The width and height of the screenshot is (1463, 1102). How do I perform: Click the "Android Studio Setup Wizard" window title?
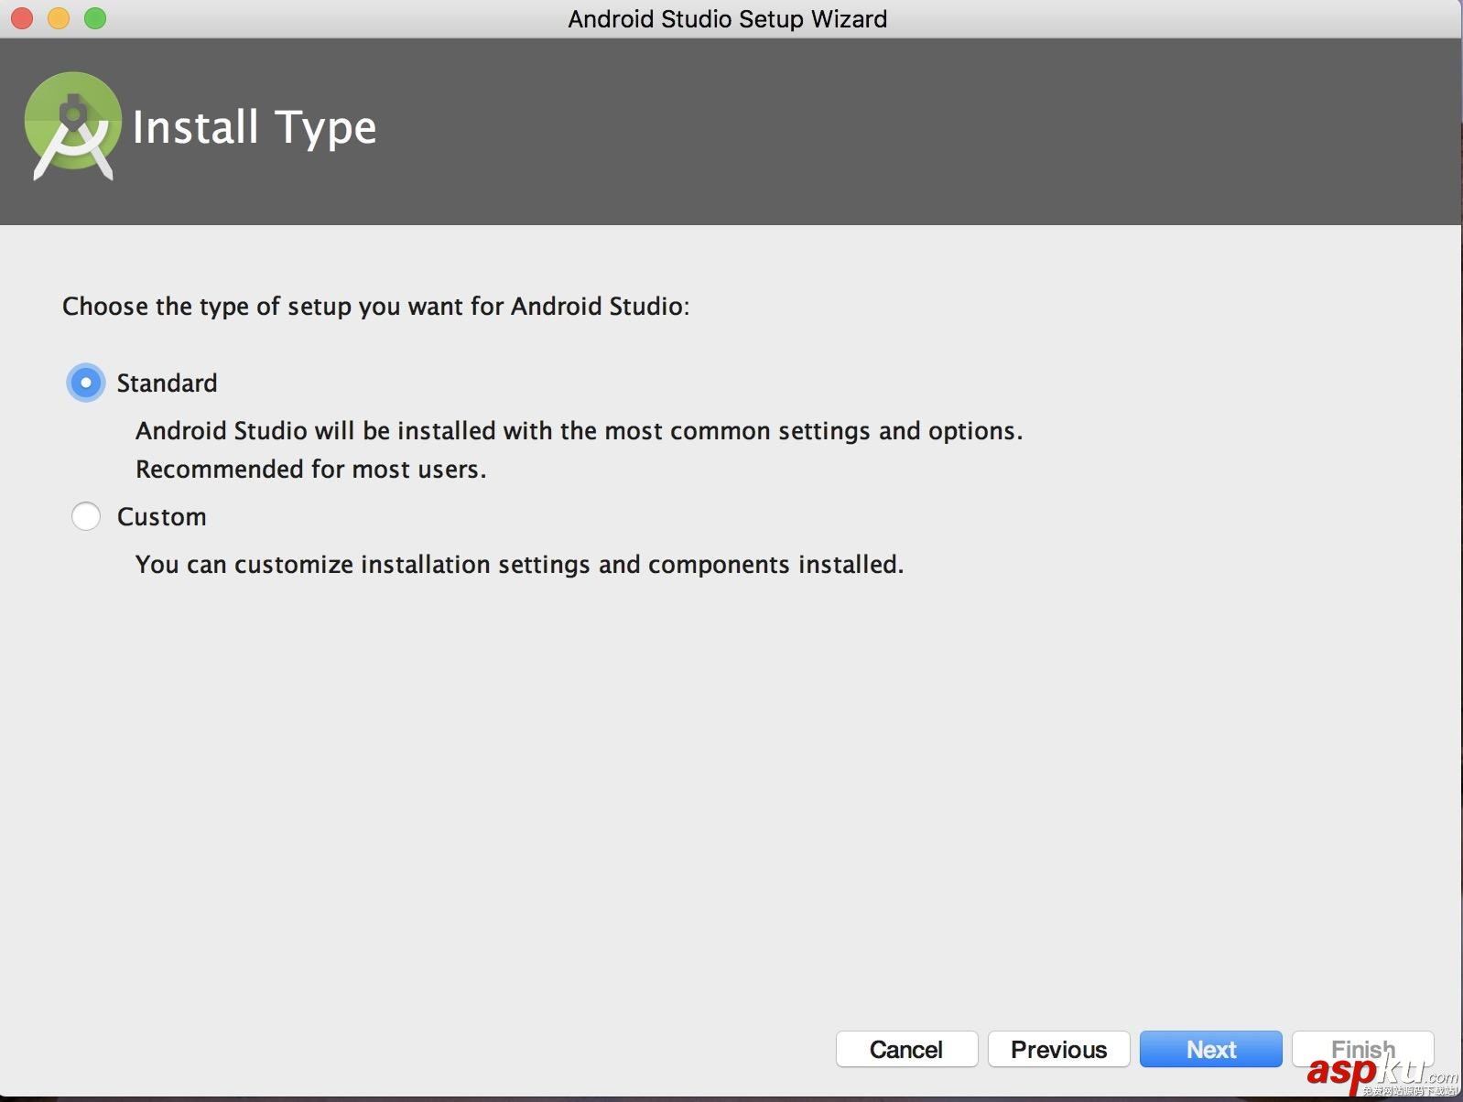[x=728, y=18]
